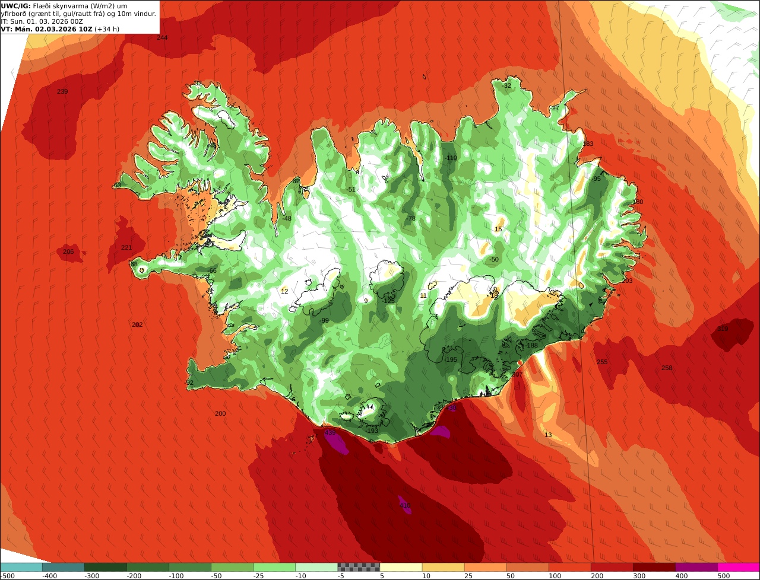Click the value 66 on the west coast
The height and width of the screenshot is (580, 760).
(x=213, y=270)
